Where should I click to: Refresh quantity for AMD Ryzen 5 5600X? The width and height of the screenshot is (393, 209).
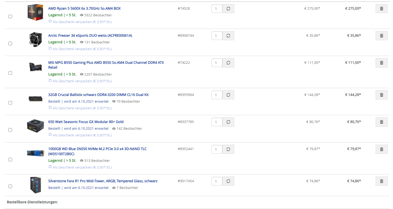click(x=228, y=9)
